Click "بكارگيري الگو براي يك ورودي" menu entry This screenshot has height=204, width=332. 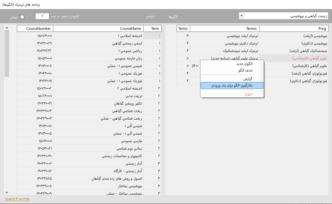(232, 86)
